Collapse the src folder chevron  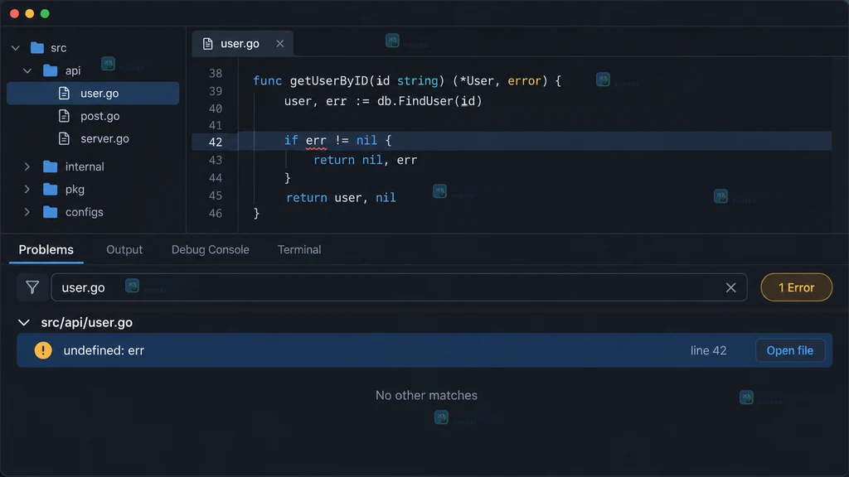pyautogui.click(x=16, y=48)
